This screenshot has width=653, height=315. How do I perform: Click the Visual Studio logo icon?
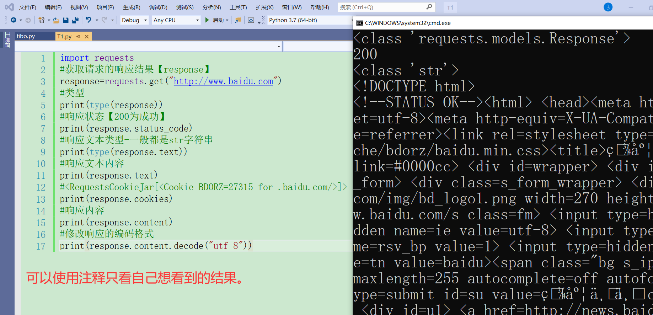pyautogui.click(x=10, y=7)
